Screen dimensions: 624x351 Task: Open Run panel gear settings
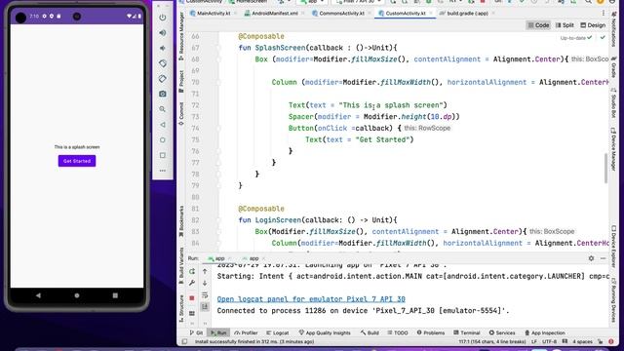coord(591,258)
